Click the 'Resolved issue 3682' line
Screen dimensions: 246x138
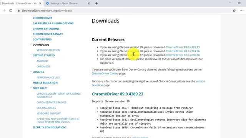[x=153, y=122]
